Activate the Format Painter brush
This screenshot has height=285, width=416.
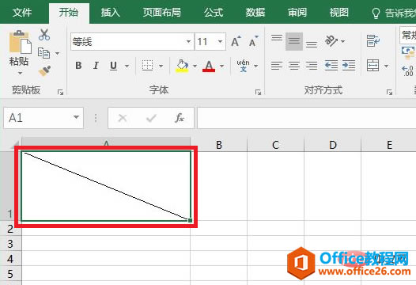[x=44, y=70]
